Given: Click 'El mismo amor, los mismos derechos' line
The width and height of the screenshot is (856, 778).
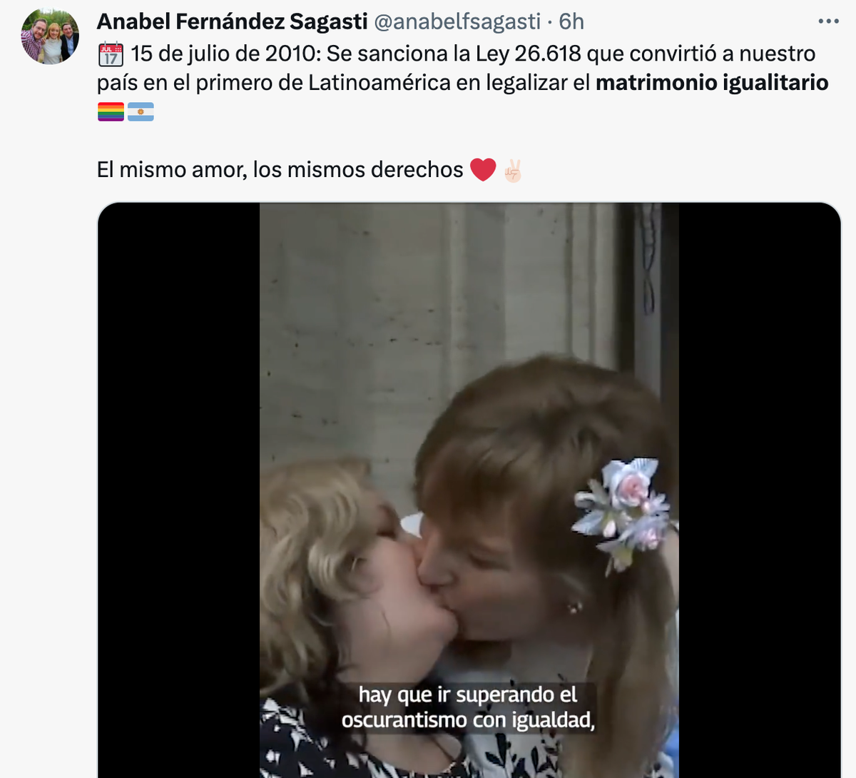Looking at the screenshot, I should (x=280, y=170).
